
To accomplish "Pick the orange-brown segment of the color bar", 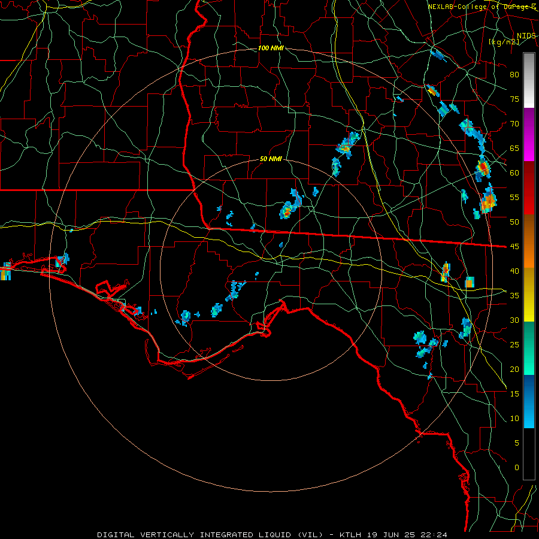I will pos(529,241).
